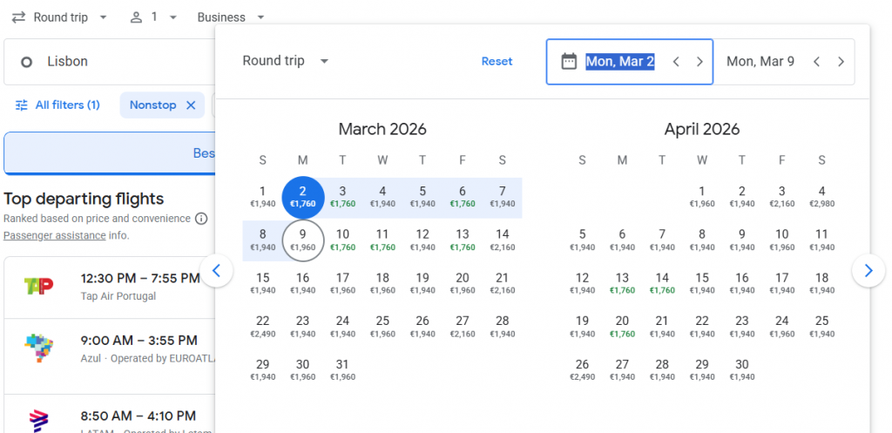Open the Passenger assistance link
The image size is (892, 433).
pos(55,235)
